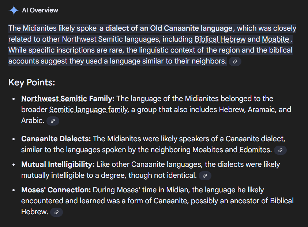The image size is (308, 227).
Task: Click the Moabite underlined link
Action: pyautogui.click(x=276, y=39)
